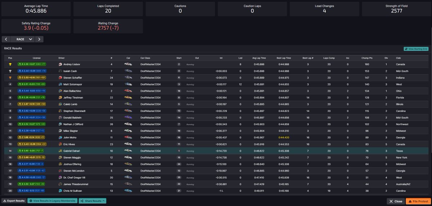Click driver name Stephen Oberstadt

coord(75,111)
